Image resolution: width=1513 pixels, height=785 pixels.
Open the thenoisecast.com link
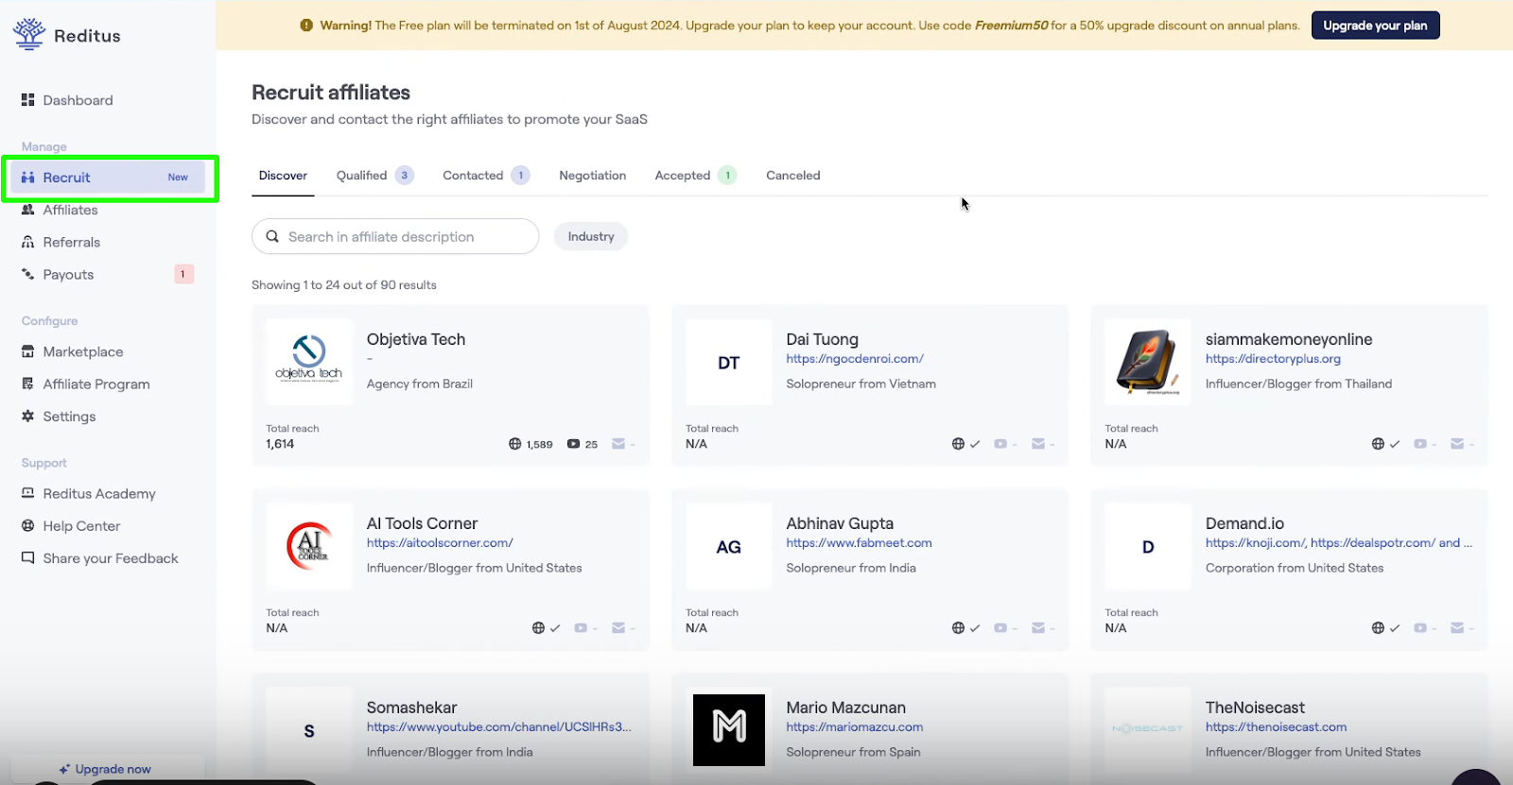tap(1276, 727)
